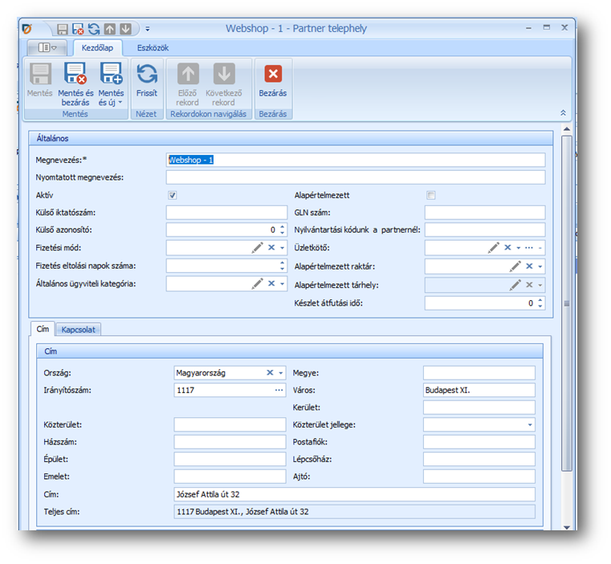This screenshot has width=611, height=564.
Task: Collapse the ribbon with the double chevron
Action: tap(563, 113)
